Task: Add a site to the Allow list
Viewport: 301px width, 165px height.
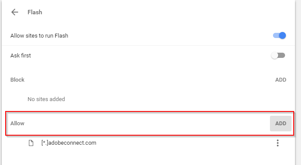Action: click(x=281, y=124)
